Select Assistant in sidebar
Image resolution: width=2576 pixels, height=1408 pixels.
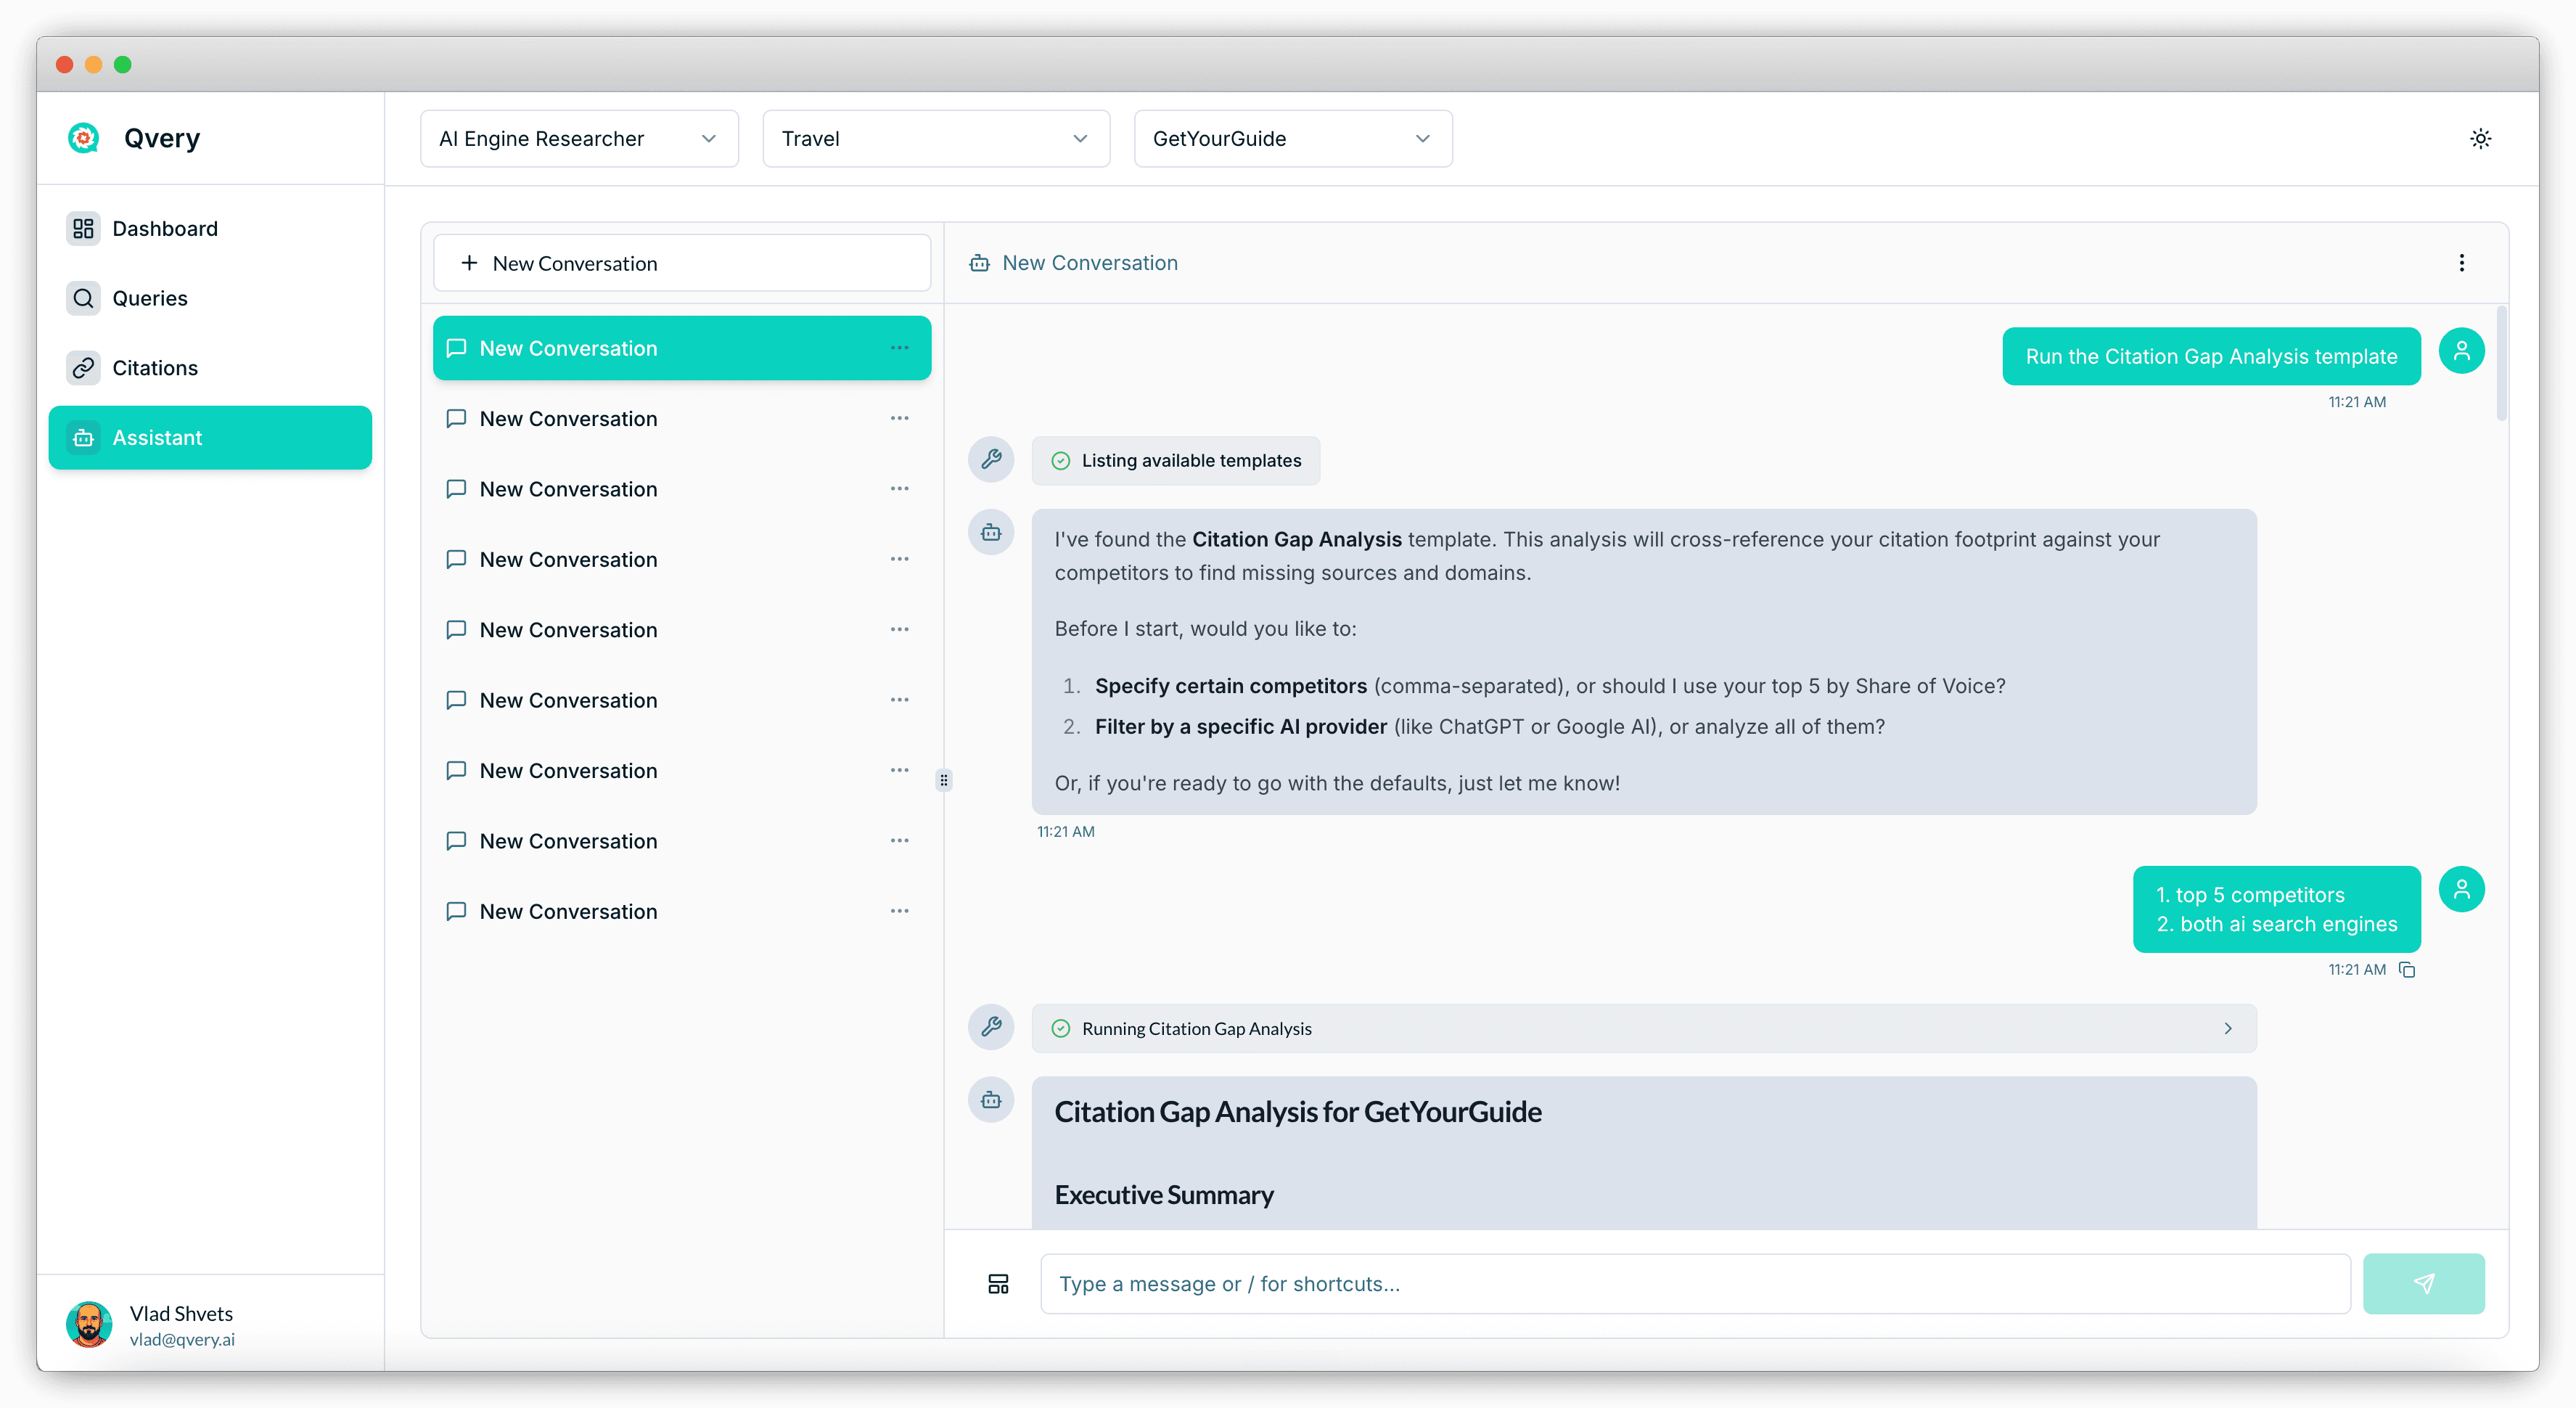[x=210, y=438]
